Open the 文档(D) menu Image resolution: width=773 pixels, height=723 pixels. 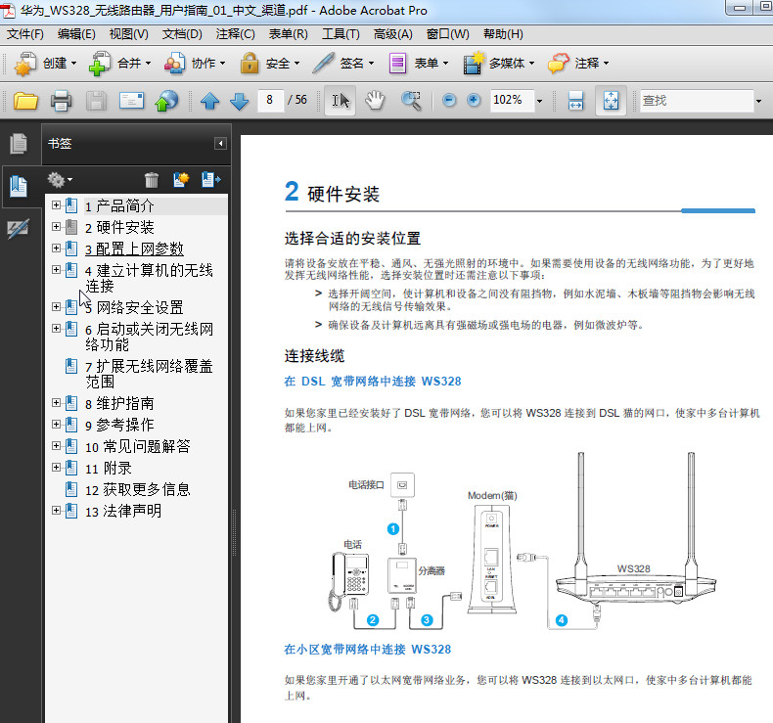tap(182, 34)
